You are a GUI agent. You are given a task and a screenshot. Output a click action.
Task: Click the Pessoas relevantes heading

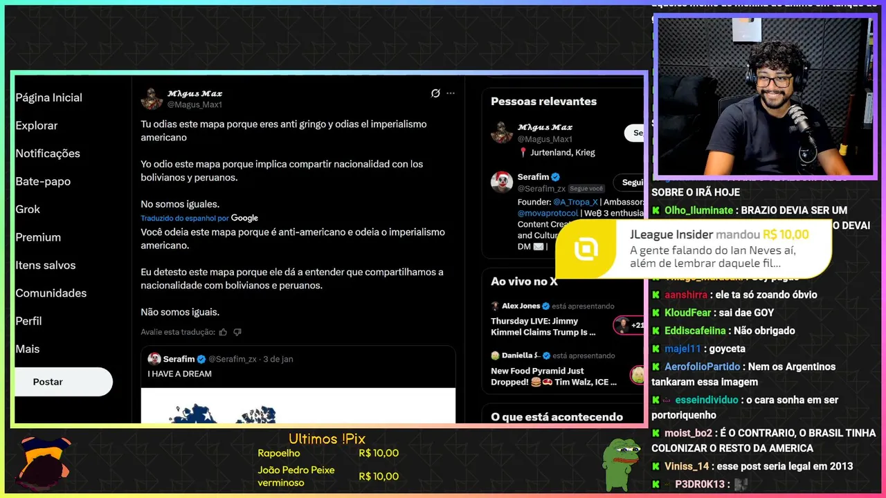543,101
